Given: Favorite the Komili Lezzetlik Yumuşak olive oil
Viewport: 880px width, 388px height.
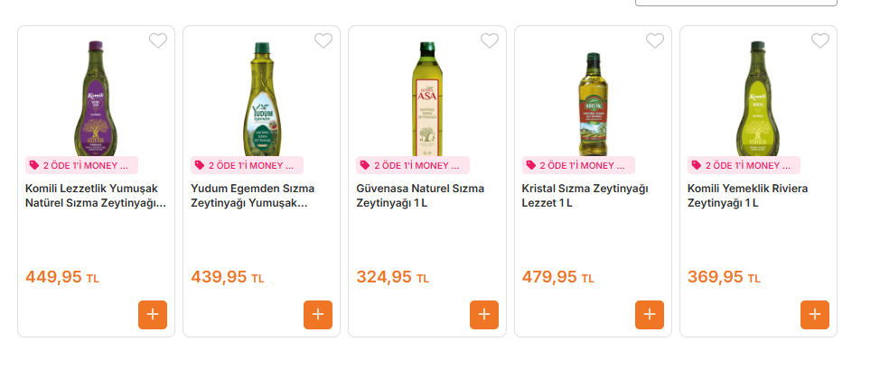Looking at the screenshot, I should tap(158, 41).
